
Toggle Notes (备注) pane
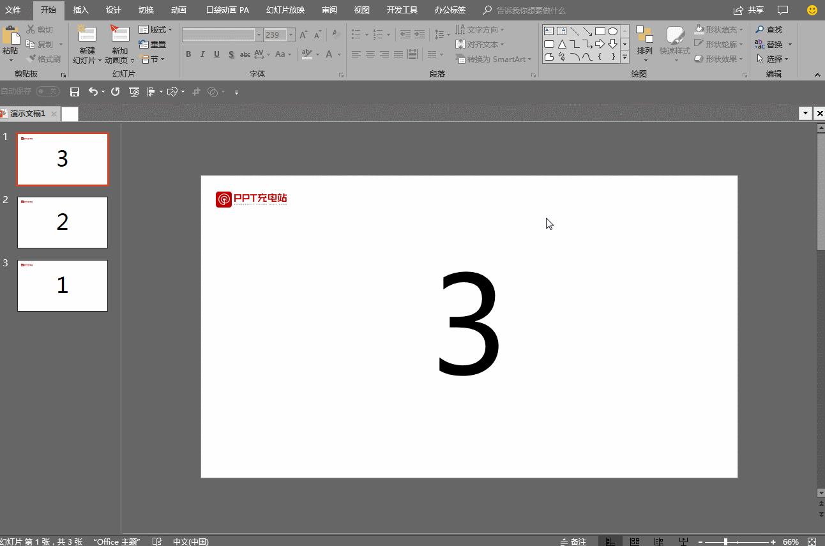point(573,542)
